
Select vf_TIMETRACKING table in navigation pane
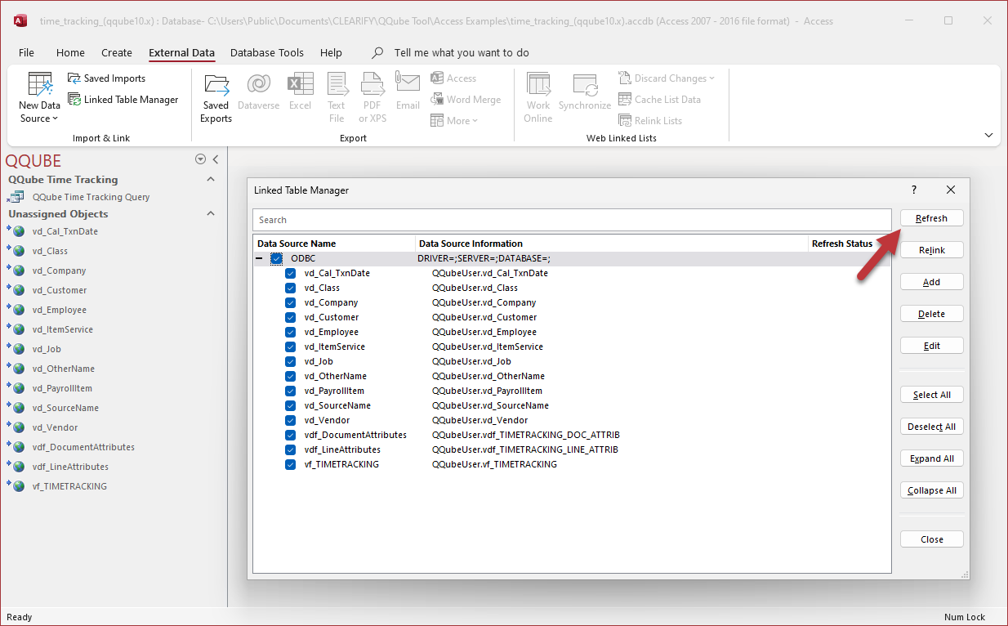tap(69, 486)
